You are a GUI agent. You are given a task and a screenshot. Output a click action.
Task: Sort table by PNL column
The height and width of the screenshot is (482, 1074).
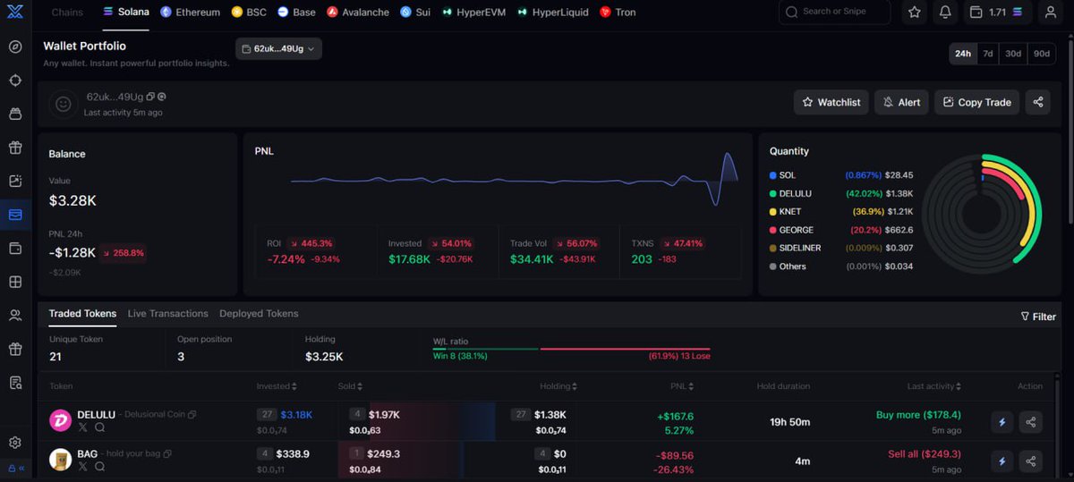680,386
